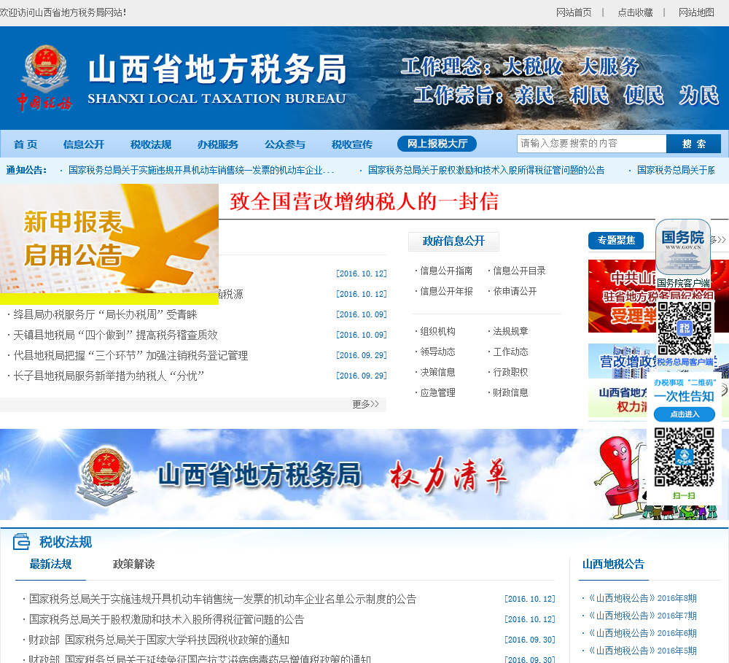Switch to 最新法规 tab
The height and width of the screenshot is (663, 729).
(x=51, y=565)
